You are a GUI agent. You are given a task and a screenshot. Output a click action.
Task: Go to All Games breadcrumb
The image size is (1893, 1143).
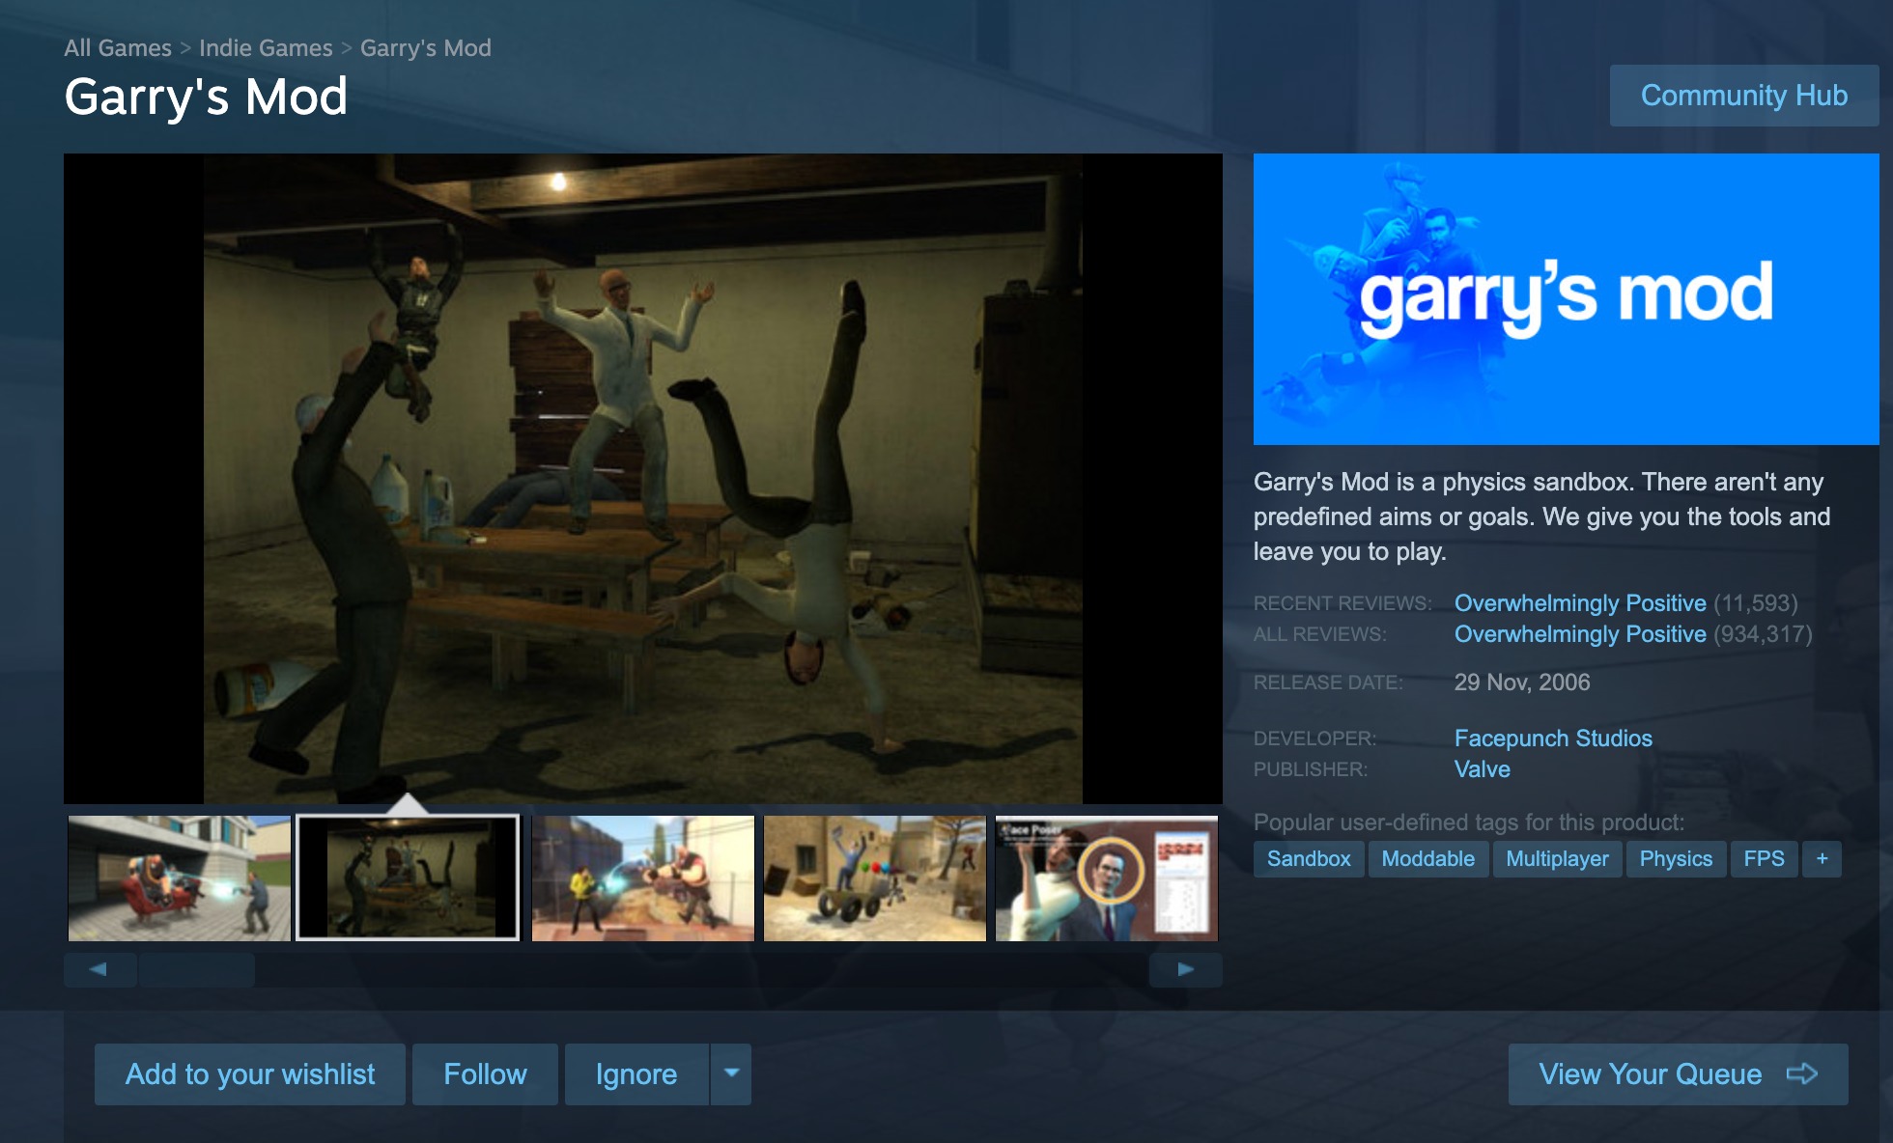(117, 47)
